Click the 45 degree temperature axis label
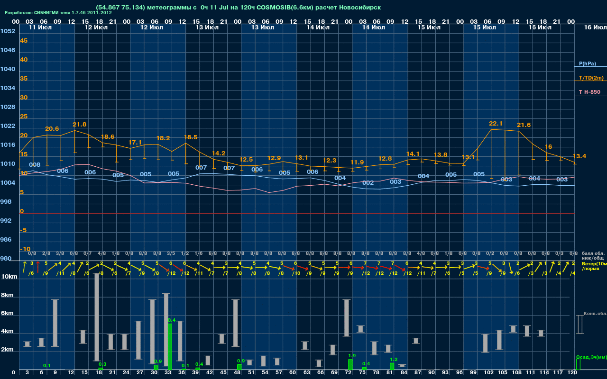Image resolution: width=607 pixels, height=379 pixels. click(24, 41)
